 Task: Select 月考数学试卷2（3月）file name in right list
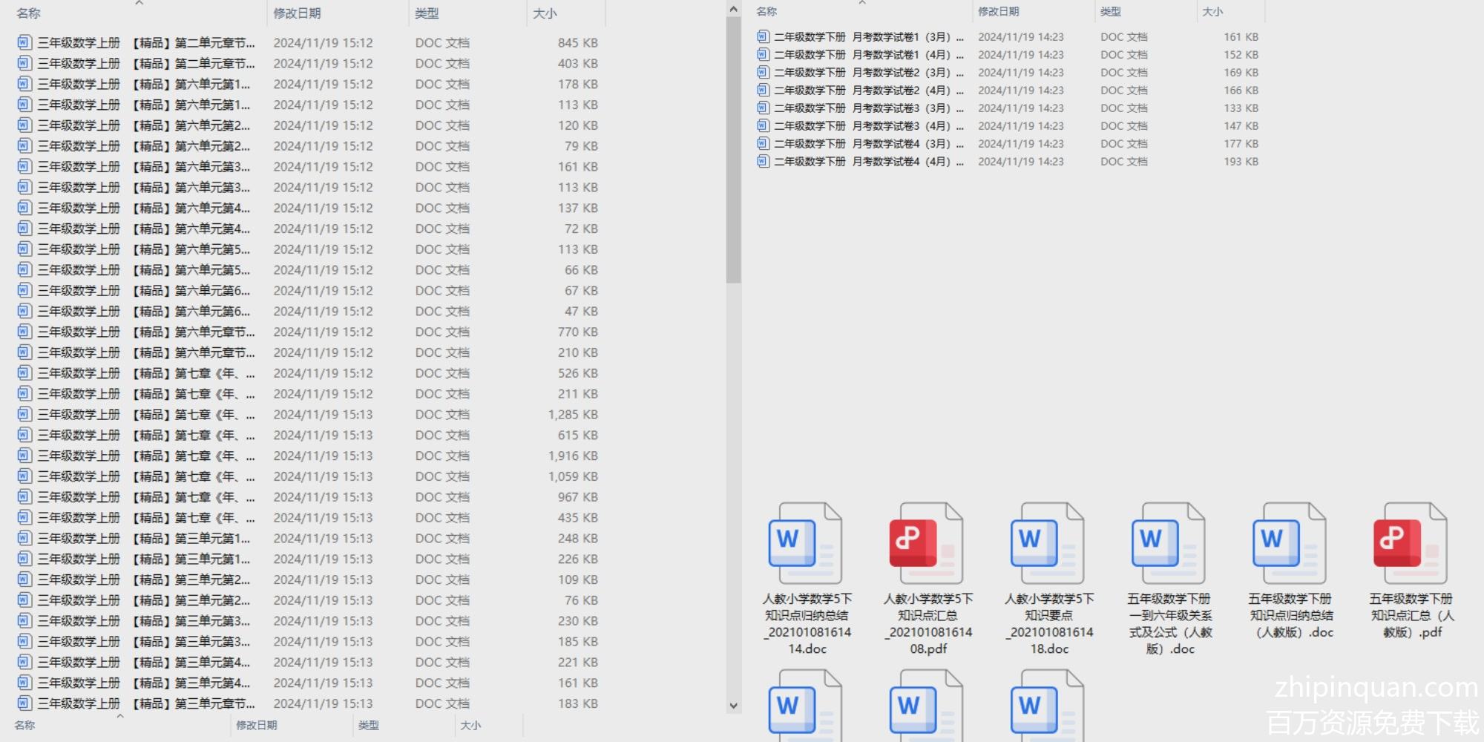[x=868, y=73]
